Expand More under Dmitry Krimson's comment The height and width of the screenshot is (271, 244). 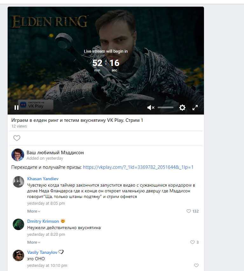click(34, 242)
